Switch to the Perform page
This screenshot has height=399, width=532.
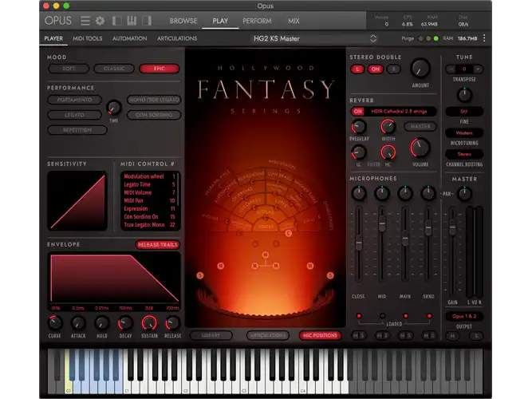pos(257,21)
